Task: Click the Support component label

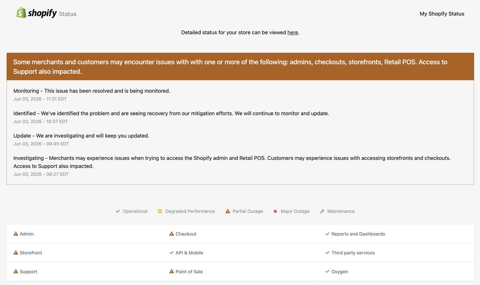Action: (28, 271)
